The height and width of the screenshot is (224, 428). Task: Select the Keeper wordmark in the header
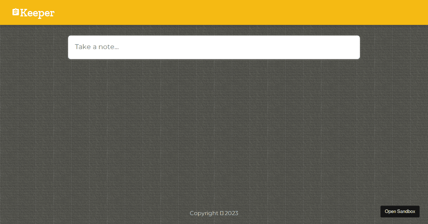[x=38, y=13]
